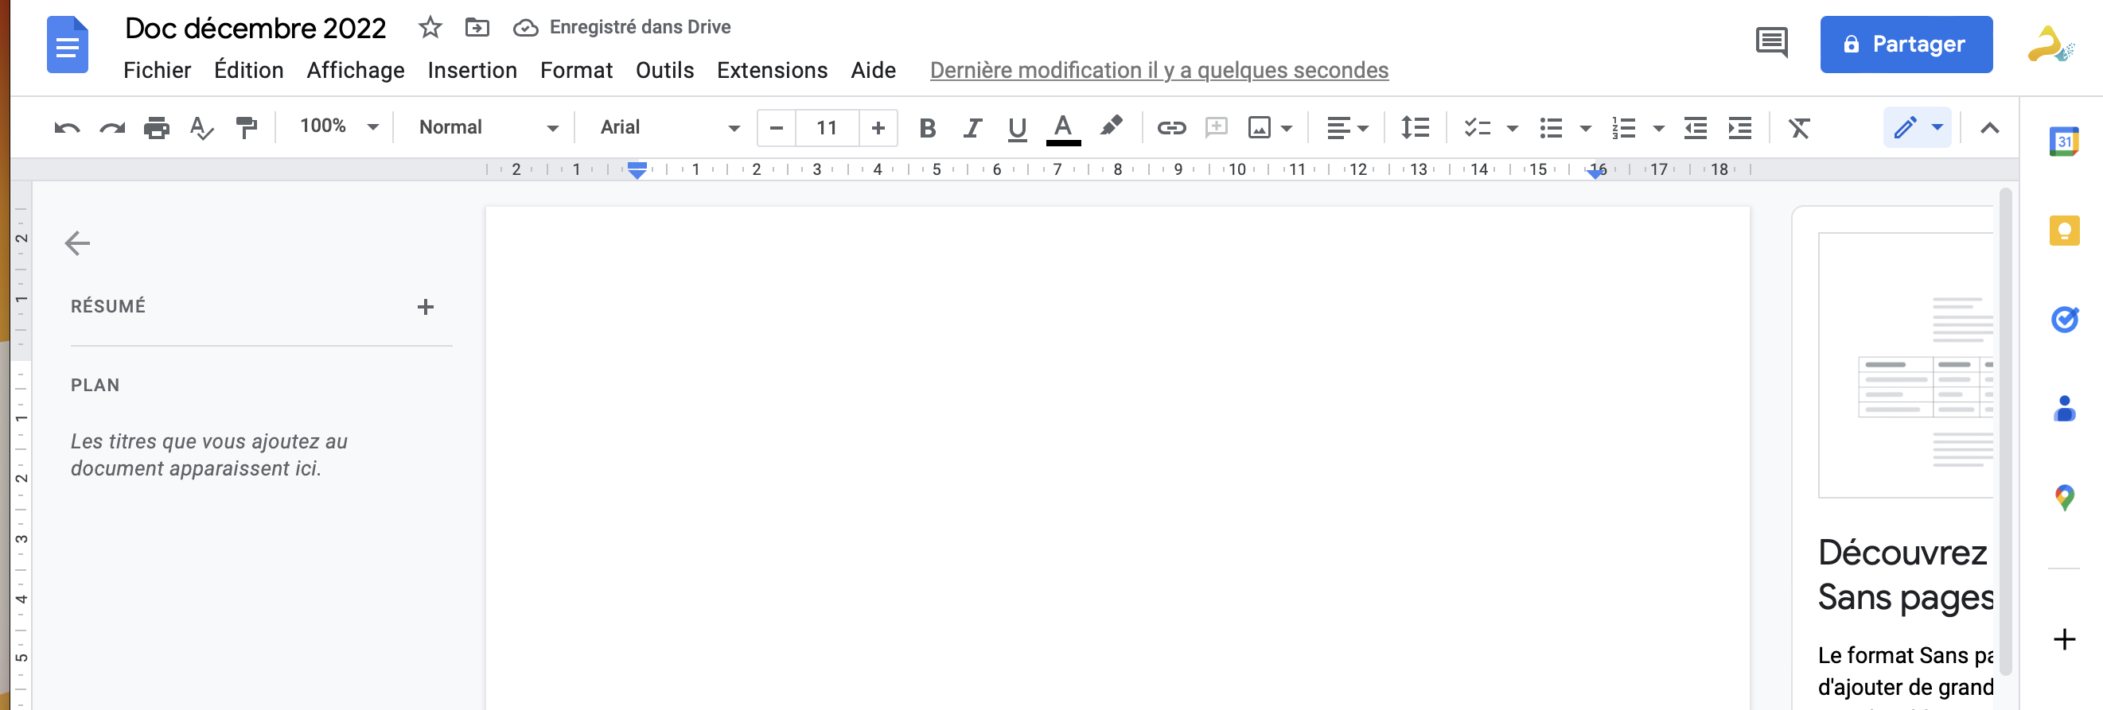Viewport: 2103px width, 710px height.
Task: Click the document title Doc décembre 2022
Action: (x=255, y=28)
